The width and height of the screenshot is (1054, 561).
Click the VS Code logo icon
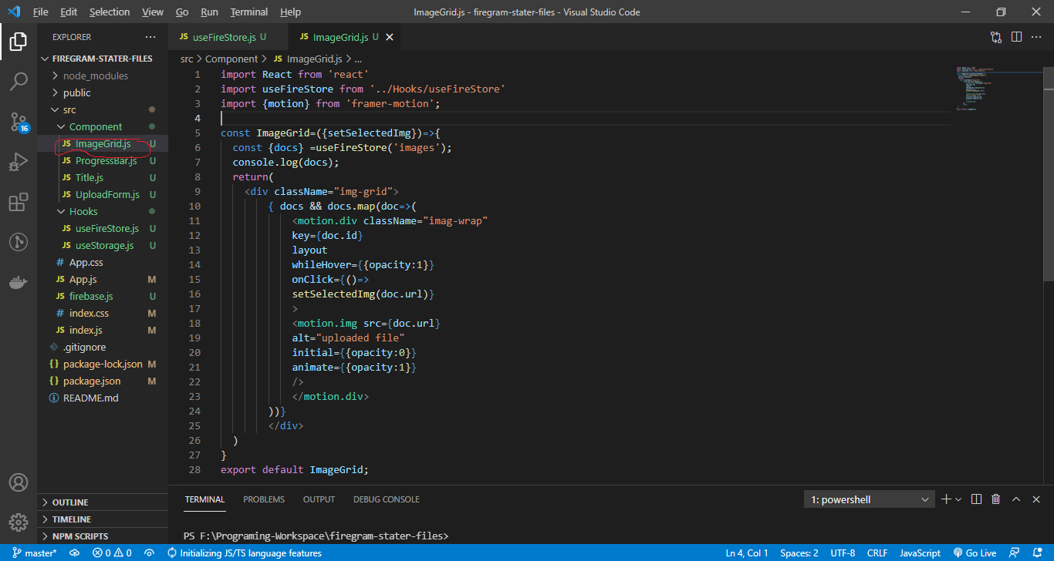(13, 12)
